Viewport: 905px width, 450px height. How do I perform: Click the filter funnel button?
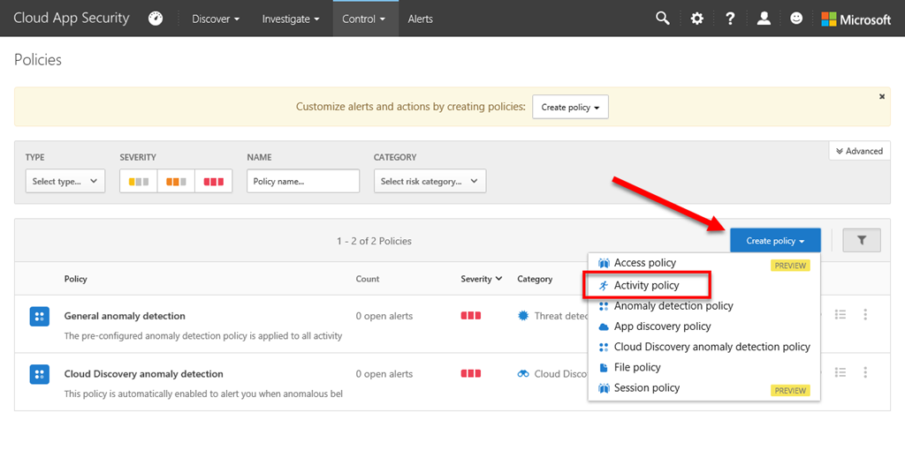862,240
